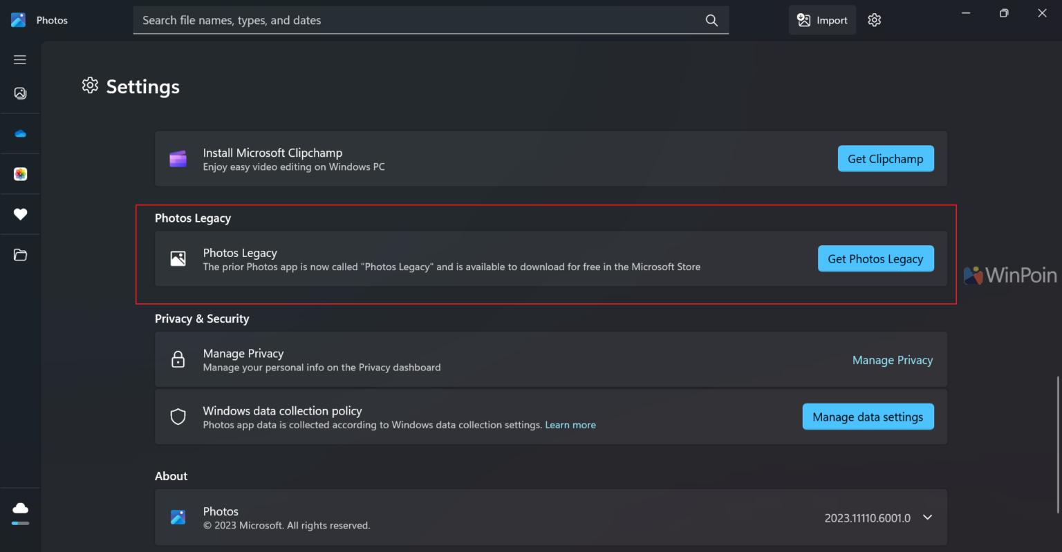Focus the search file names field

(415, 20)
